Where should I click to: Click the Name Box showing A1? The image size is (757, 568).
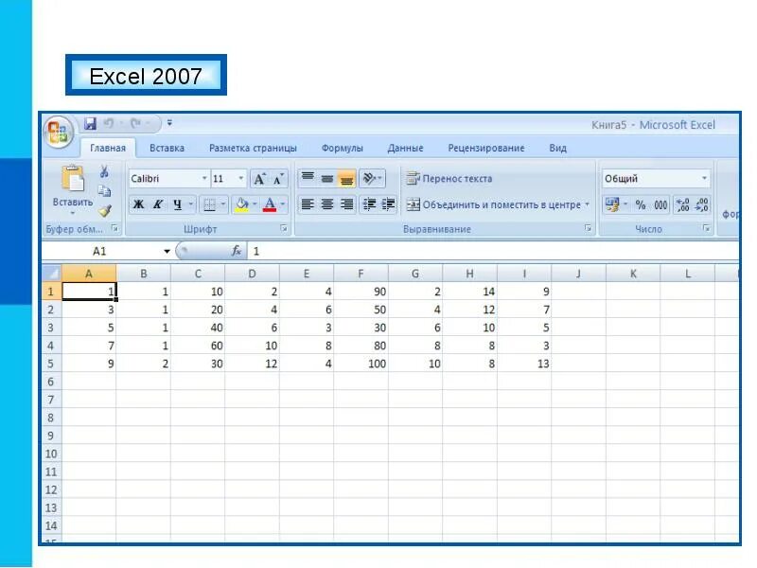coord(101,251)
